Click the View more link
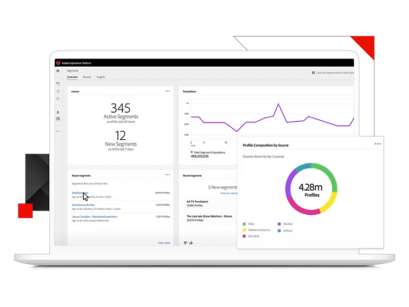This screenshot has width=409, height=307. [x=164, y=243]
